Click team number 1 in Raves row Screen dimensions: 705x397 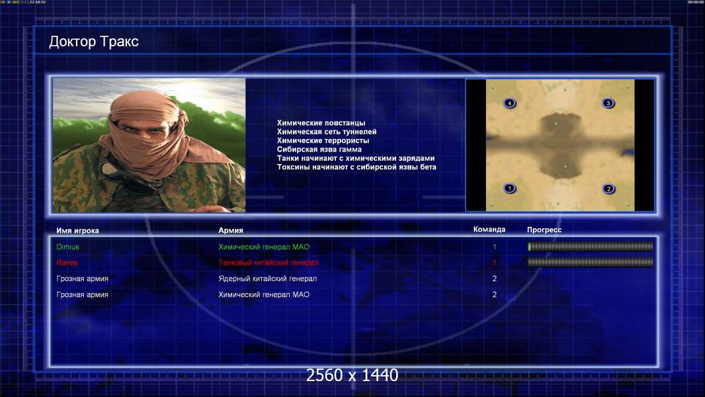[494, 263]
